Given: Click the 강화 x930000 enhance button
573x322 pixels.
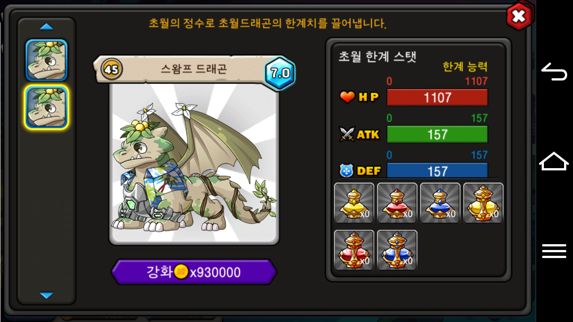Looking at the screenshot, I should click(x=194, y=272).
